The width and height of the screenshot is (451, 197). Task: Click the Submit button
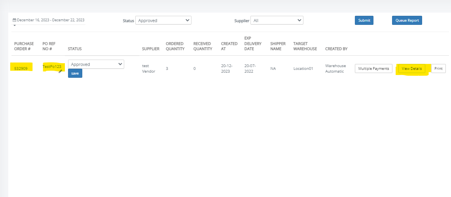coord(364,21)
